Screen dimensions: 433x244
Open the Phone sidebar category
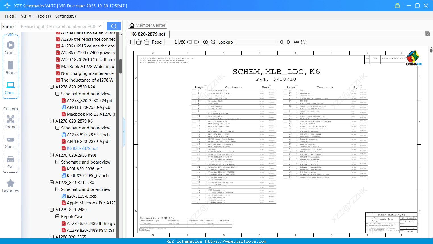click(x=11, y=68)
